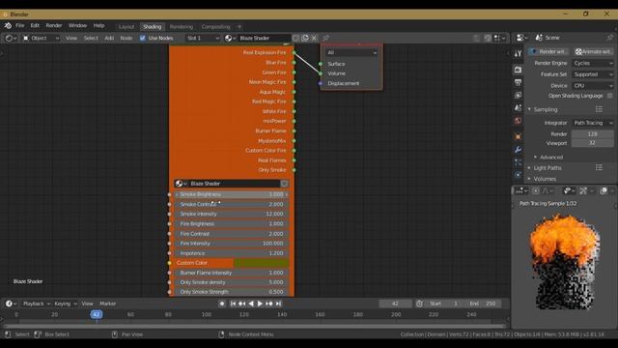Click the properties editor type icon
Image resolution: width=618 pixels, height=348 pixels.
point(521,38)
